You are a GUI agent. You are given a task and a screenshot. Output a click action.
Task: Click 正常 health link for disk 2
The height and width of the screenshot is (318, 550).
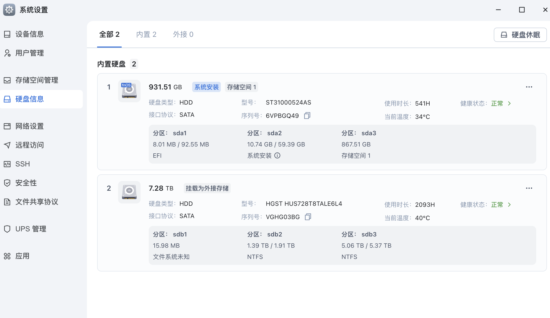point(497,205)
